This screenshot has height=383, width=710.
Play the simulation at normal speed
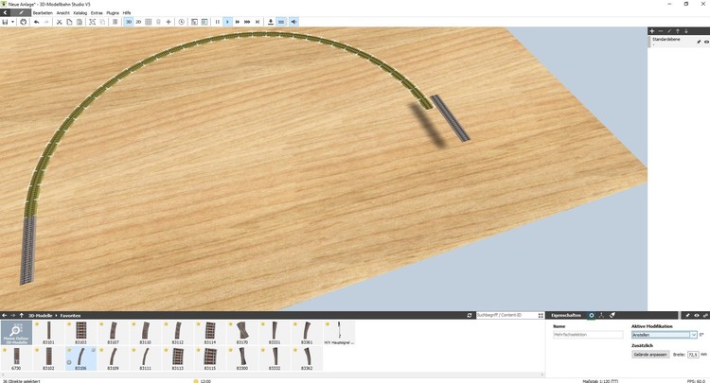[x=227, y=22]
